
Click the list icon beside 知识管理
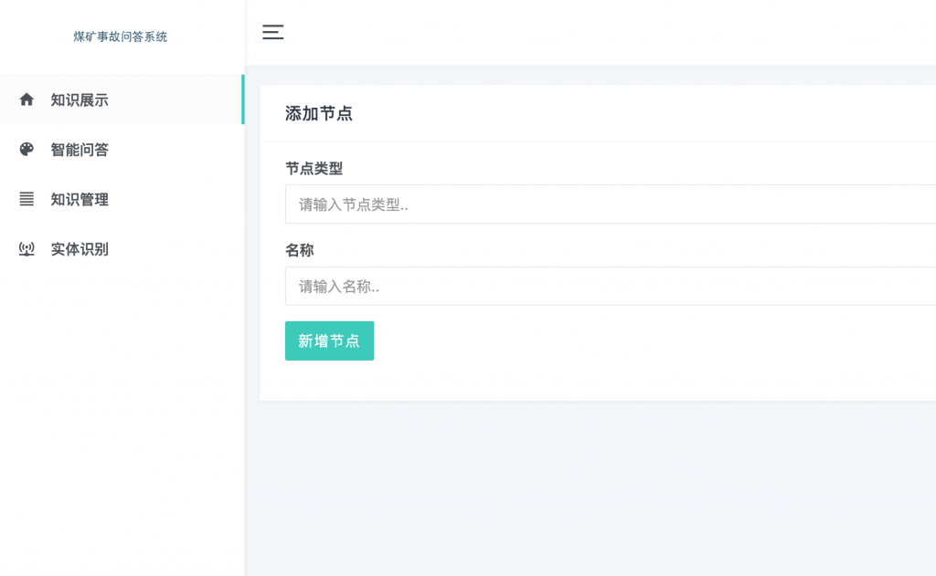(26, 200)
